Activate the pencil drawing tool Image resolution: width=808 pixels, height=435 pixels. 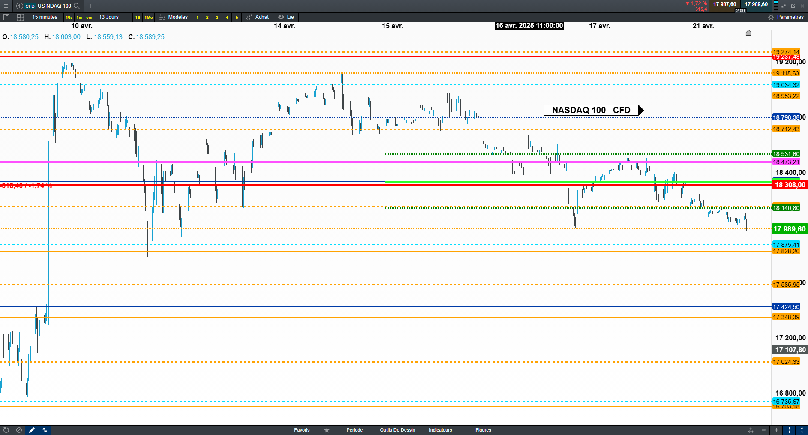click(x=32, y=430)
